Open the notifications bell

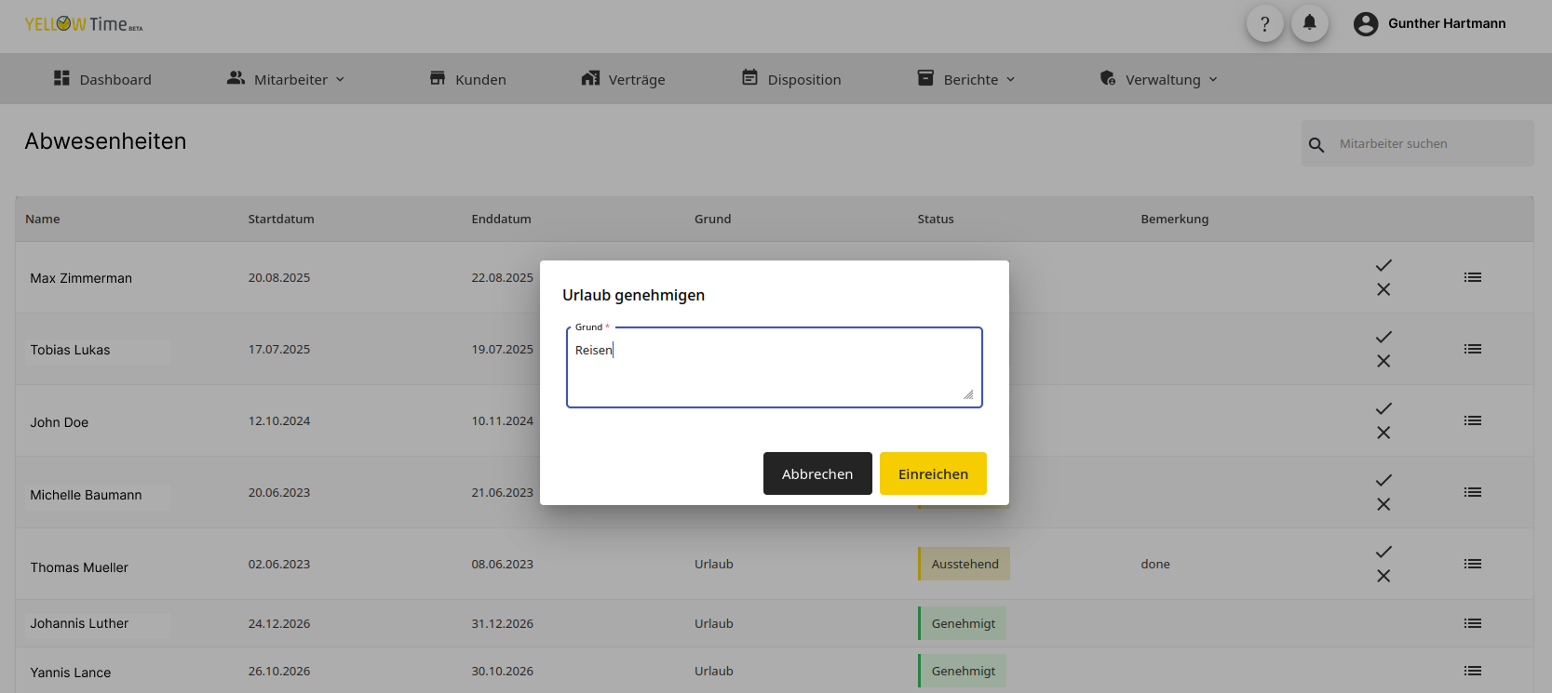(1309, 23)
